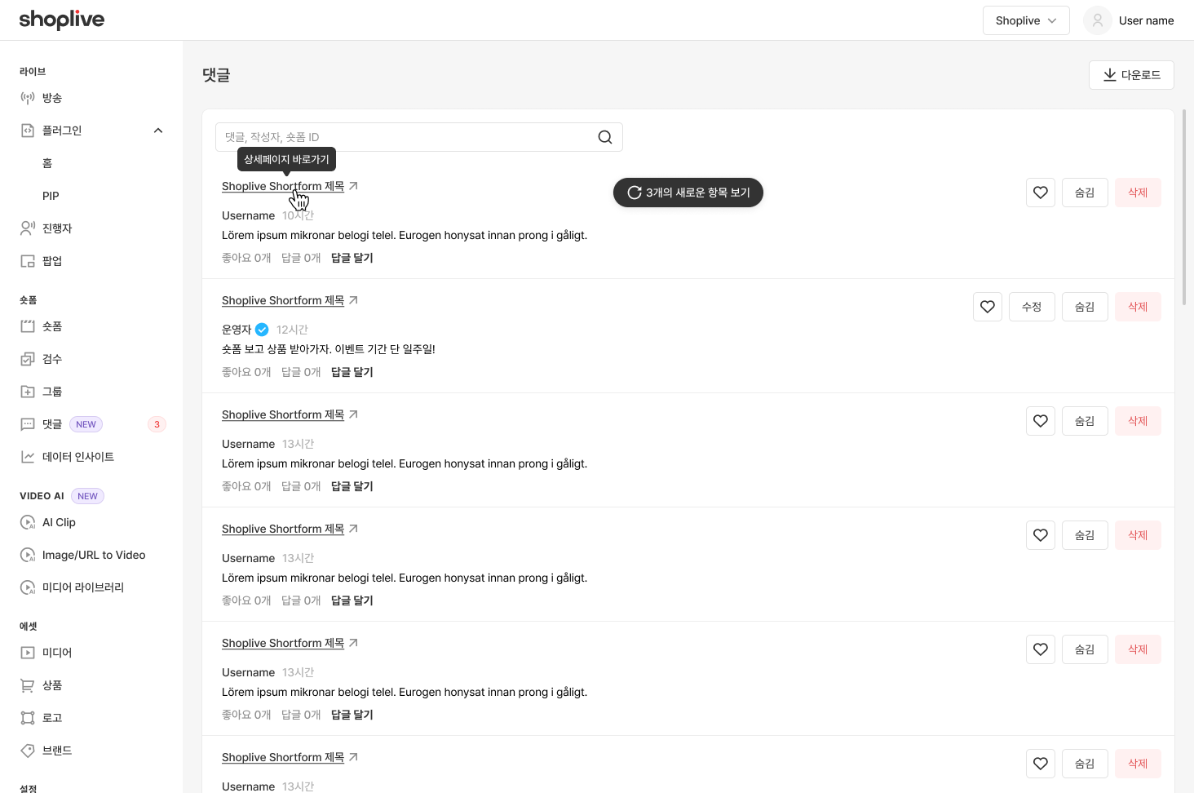This screenshot has width=1194, height=793.
Task: Click the 브랜드 tag icon
Action: (28, 751)
